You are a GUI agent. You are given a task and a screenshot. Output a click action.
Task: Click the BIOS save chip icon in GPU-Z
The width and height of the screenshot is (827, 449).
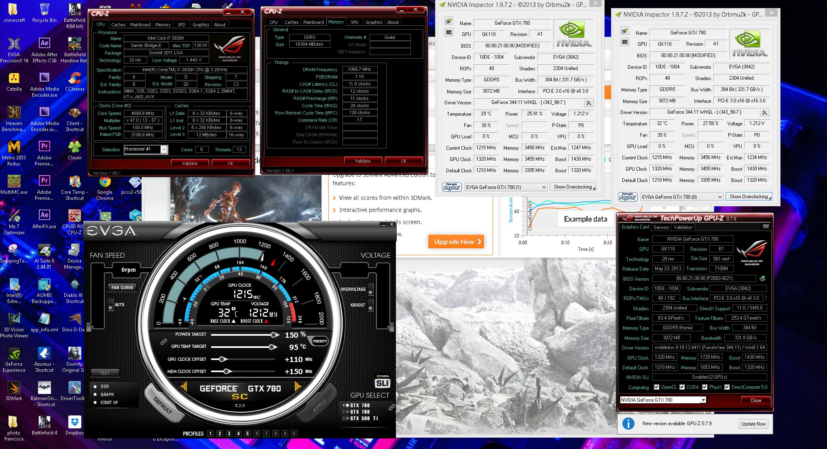[762, 278]
